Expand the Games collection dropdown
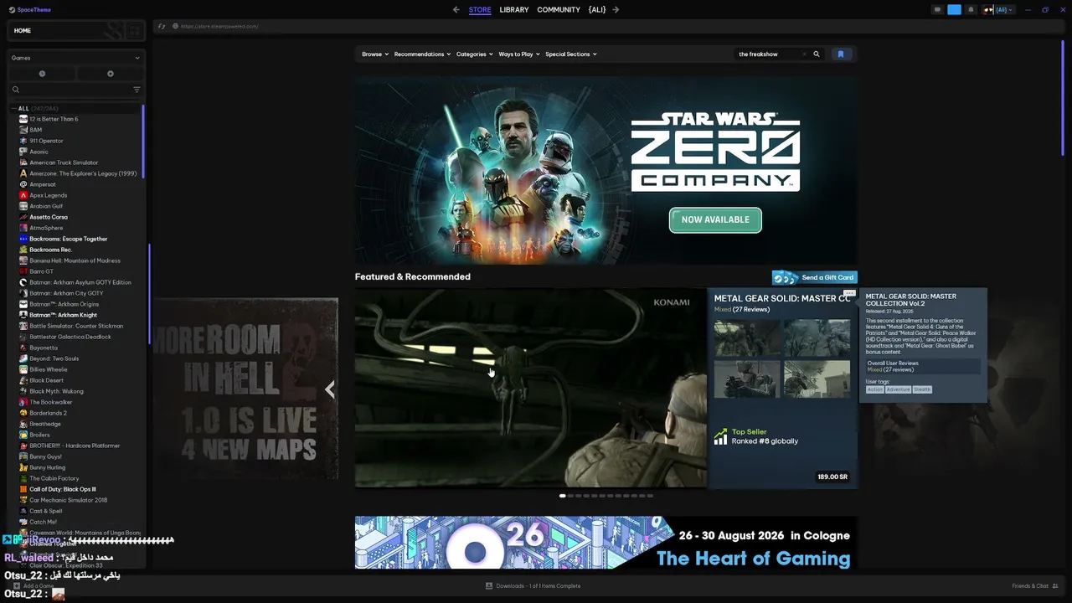 [76, 58]
